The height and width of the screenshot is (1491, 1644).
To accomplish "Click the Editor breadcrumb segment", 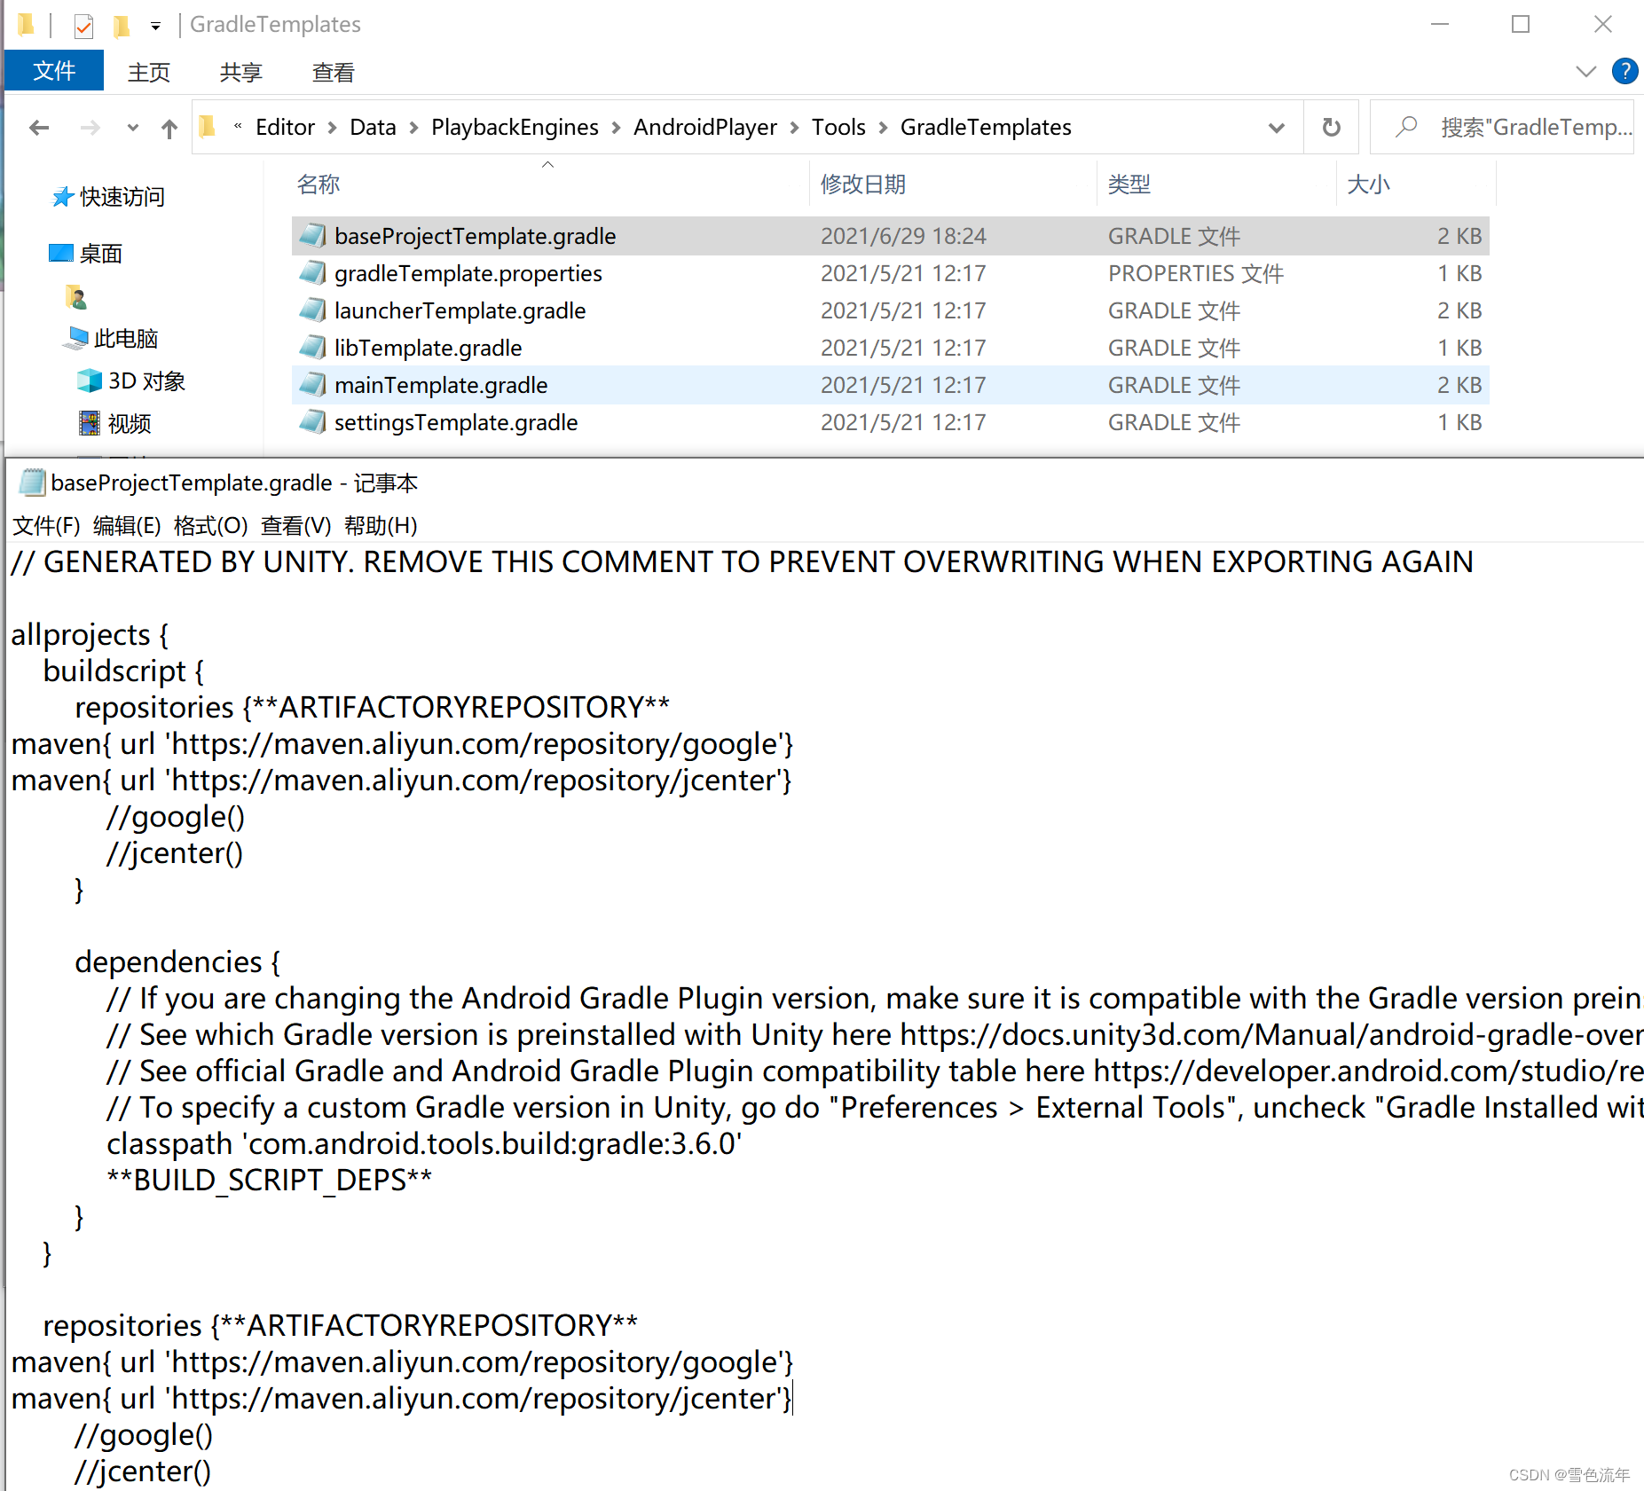I will (x=285, y=128).
